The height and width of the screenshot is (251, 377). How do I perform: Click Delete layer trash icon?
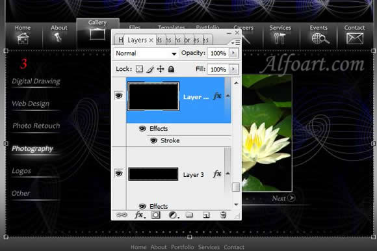223,215
